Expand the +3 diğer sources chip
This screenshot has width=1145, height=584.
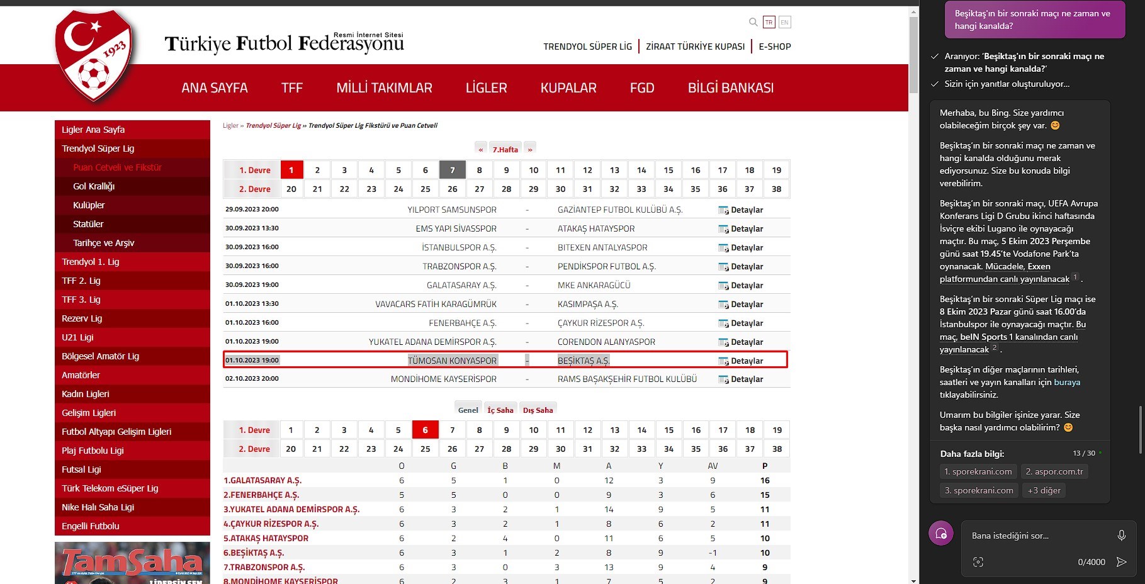(x=1044, y=490)
